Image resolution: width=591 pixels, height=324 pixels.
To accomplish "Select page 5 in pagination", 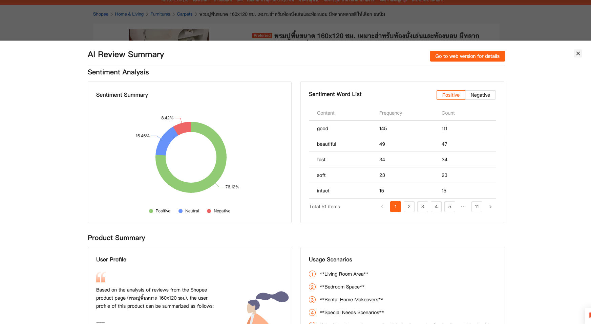I will 449,207.
